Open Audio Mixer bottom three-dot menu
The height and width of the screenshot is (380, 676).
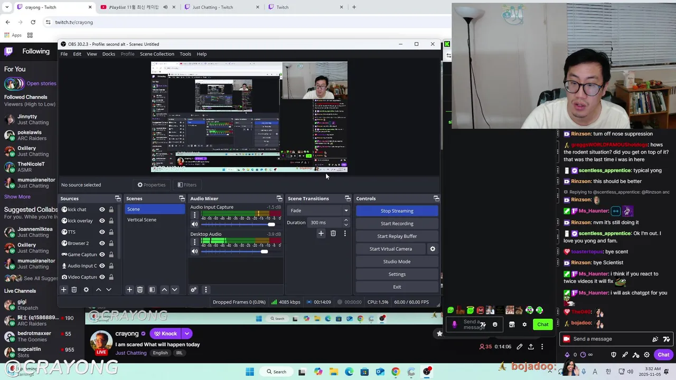pyautogui.click(x=206, y=289)
